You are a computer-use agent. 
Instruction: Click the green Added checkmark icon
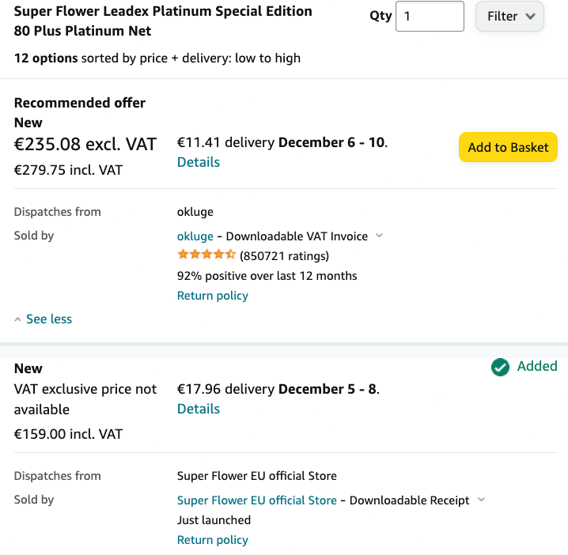pyautogui.click(x=500, y=367)
